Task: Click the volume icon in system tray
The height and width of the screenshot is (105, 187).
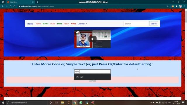Action: pyautogui.click(x=166, y=102)
